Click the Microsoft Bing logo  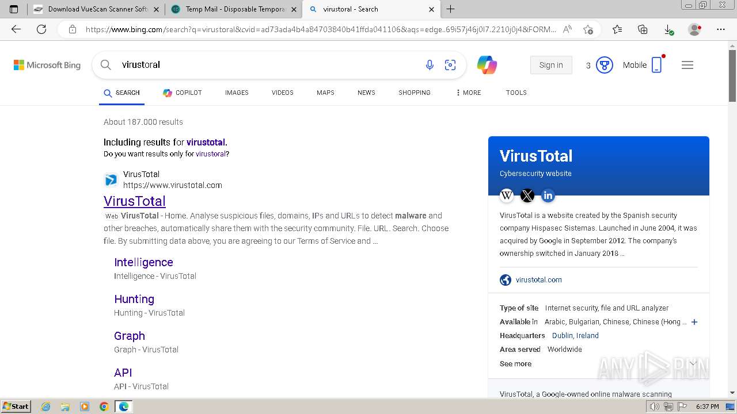(47, 65)
